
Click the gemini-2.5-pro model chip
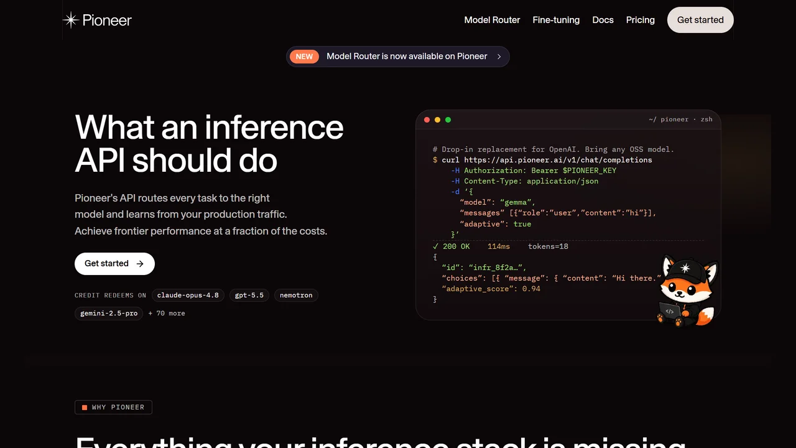109,313
